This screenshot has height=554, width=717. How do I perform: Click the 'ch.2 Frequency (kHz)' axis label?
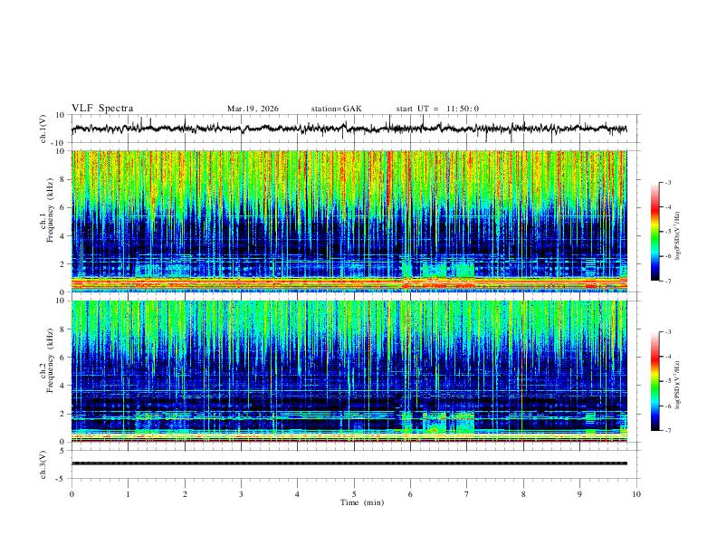pos(46,360)
